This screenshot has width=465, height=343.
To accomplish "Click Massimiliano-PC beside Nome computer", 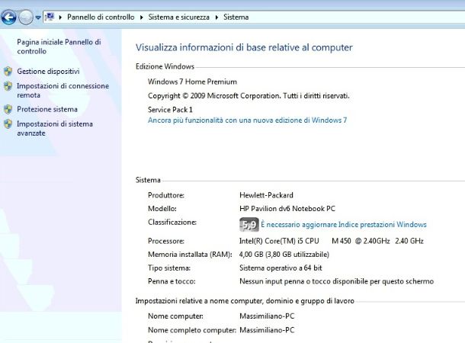I will [x=267, y=316].
